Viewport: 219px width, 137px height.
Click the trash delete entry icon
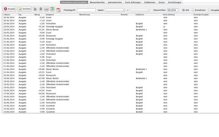41,9
